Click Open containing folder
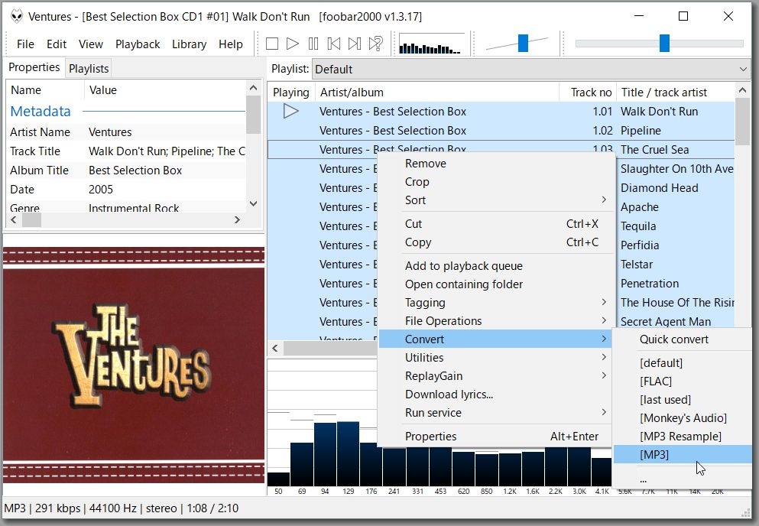759x526 pixels. (495, 284)
